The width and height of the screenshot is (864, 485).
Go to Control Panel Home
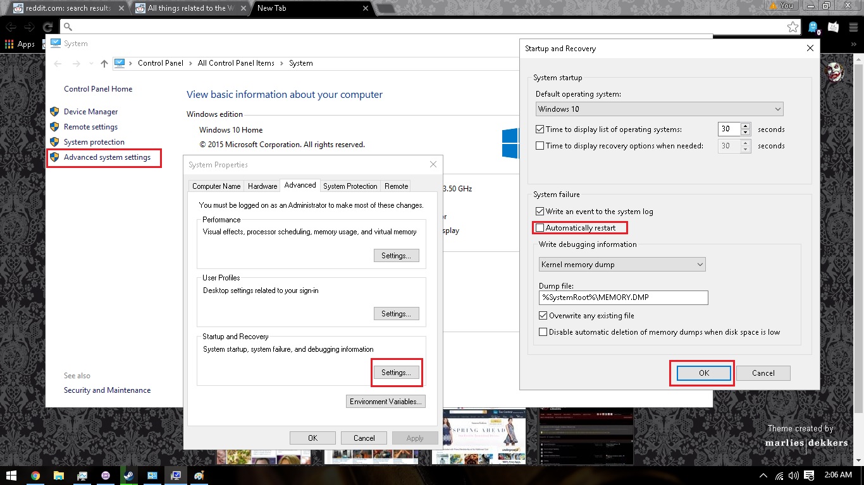click(x=98, y=89)
